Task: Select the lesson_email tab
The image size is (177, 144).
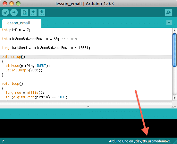Action: click(x=22, y=23)
